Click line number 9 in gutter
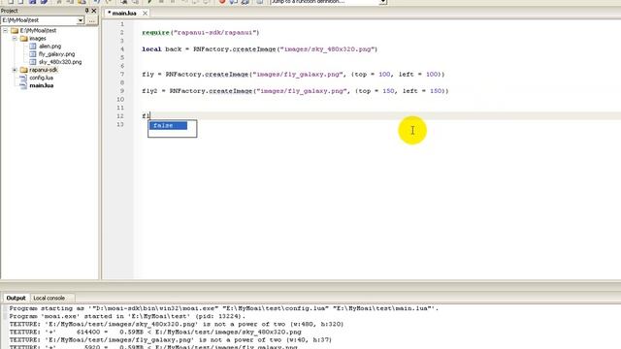 (122, 91)
